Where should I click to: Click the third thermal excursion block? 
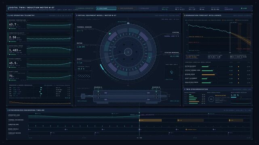(x=236, y=120)
